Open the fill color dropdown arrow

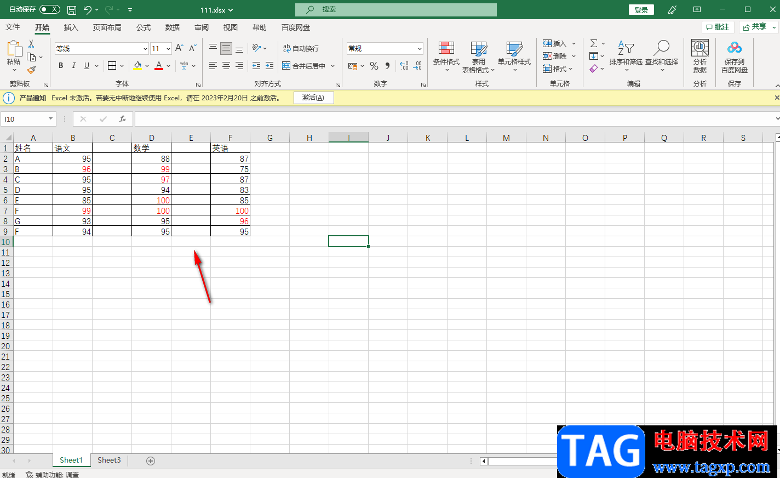147,66
